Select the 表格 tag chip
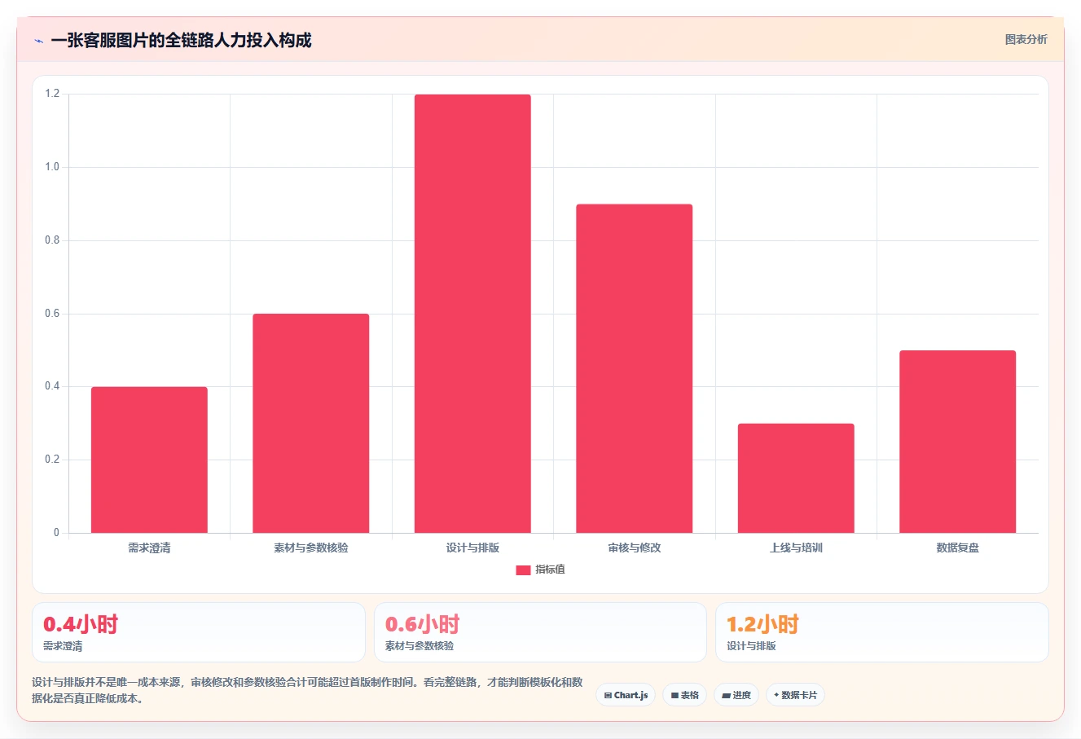Screen dimensions: 1081x739 (684, 695)
